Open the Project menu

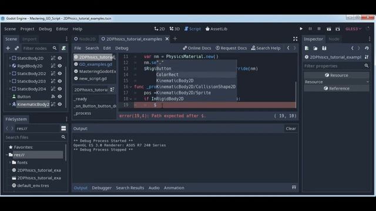(28, 29)
